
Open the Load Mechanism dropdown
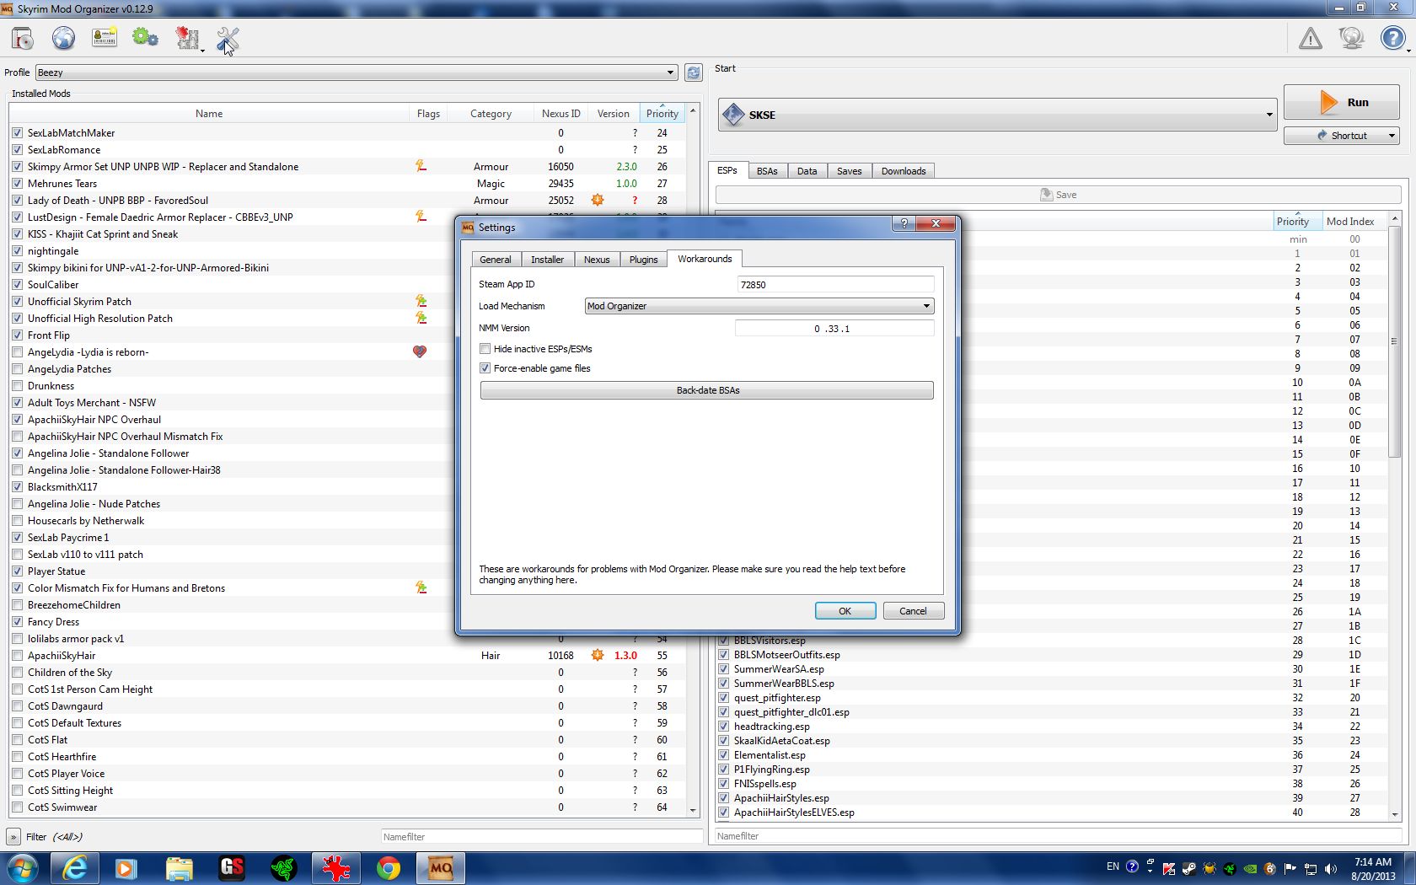coord(759,306)
